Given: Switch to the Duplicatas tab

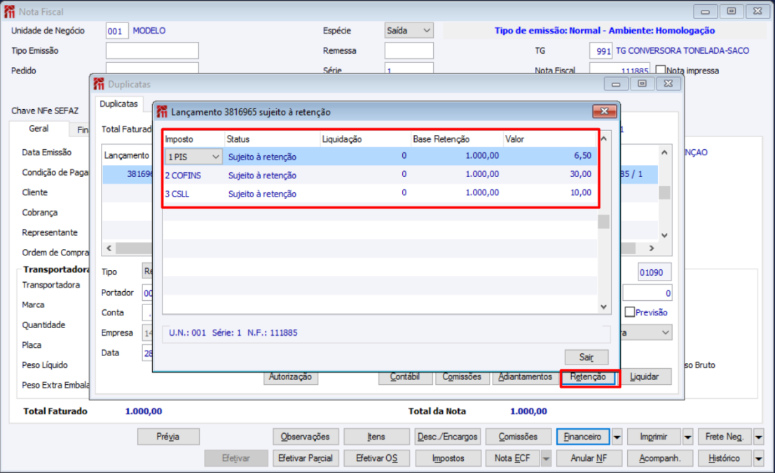Looking at the screenshot, I should [x=118, y=104].
